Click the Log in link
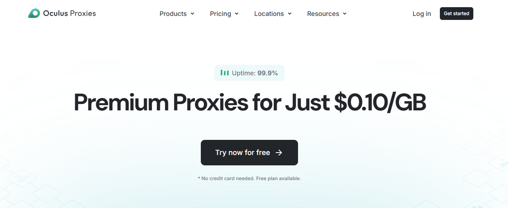The height and width of the screenshot is (208, 508). pos(422,14)
